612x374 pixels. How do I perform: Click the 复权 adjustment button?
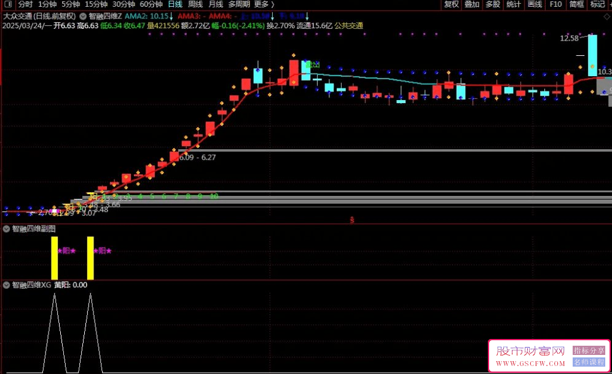(x=452, y=4)
